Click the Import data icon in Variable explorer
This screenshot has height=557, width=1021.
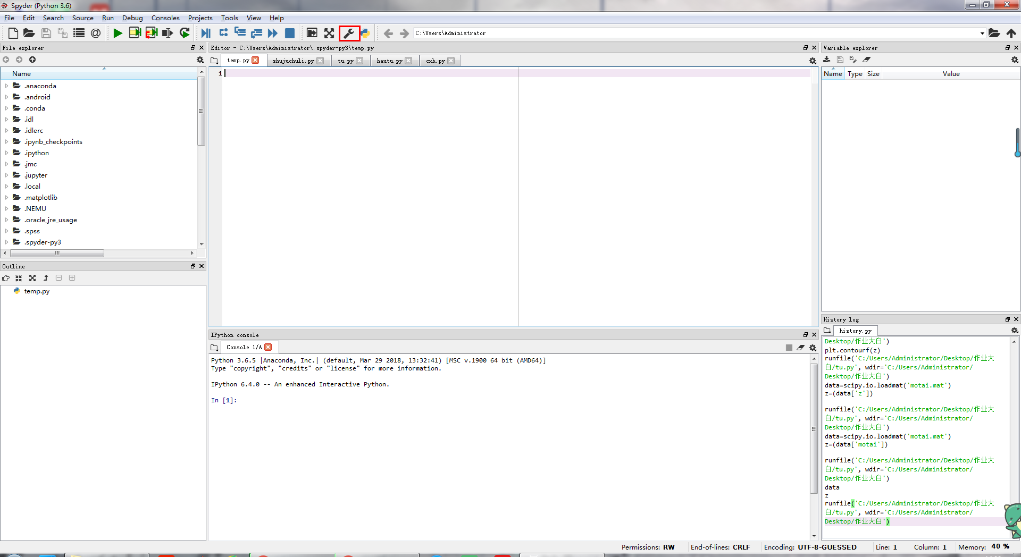[827, 60]
